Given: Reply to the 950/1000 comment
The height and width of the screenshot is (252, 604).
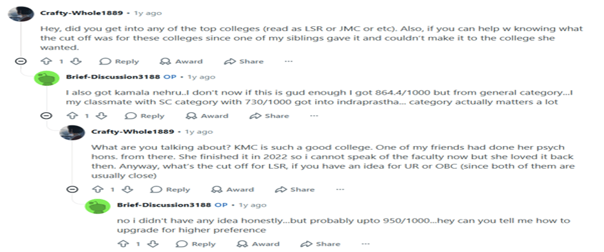Looking at the screenshot, I should pyautogui.click(x=196, y=244).
